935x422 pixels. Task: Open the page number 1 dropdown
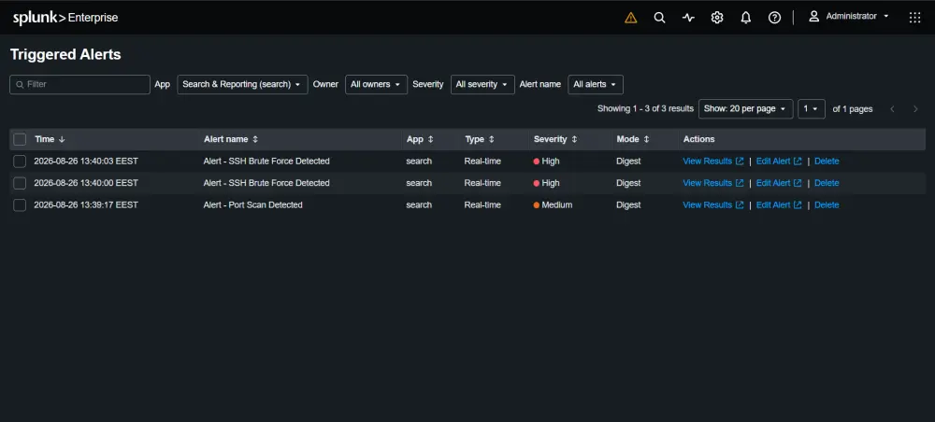812,109
